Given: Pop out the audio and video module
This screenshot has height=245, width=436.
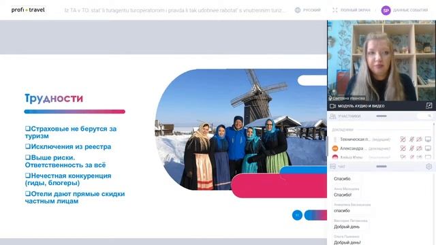Looking at the screenshot, I should [429, 106].
